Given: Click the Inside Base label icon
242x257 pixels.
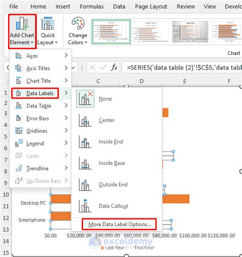Looking at the screenshot, I should point(85,163).
